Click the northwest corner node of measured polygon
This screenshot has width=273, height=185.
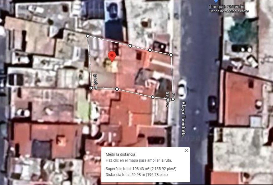(x=88, y=36)
